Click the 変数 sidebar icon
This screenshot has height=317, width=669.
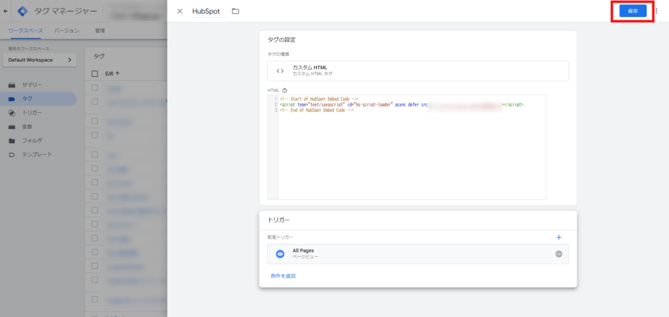coord(12,127)
